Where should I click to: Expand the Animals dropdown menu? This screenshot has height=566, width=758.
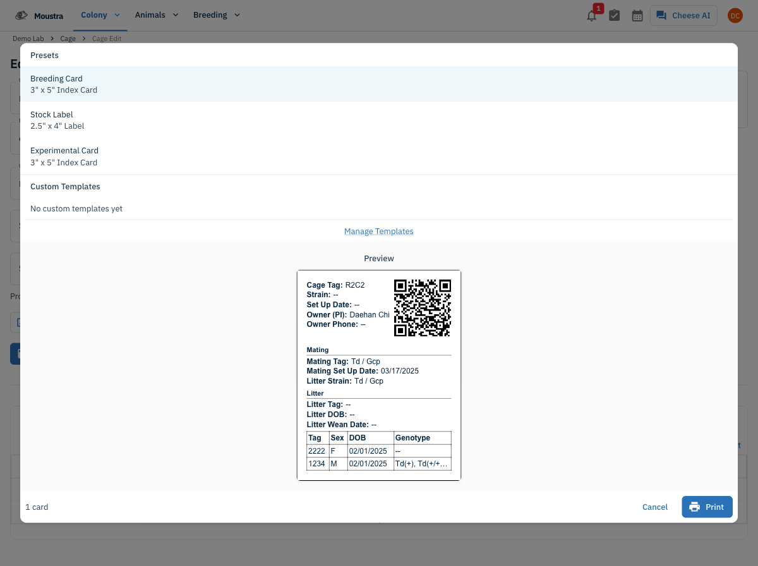point(157,15)
